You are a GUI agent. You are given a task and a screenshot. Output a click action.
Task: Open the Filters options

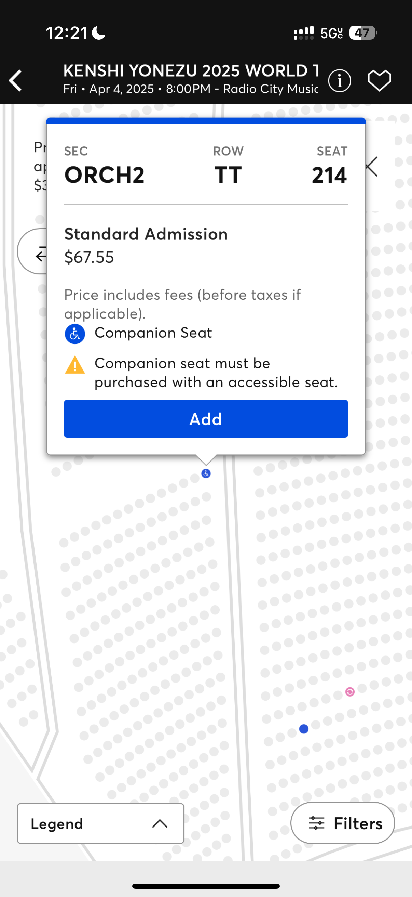[x=343, y=823]
